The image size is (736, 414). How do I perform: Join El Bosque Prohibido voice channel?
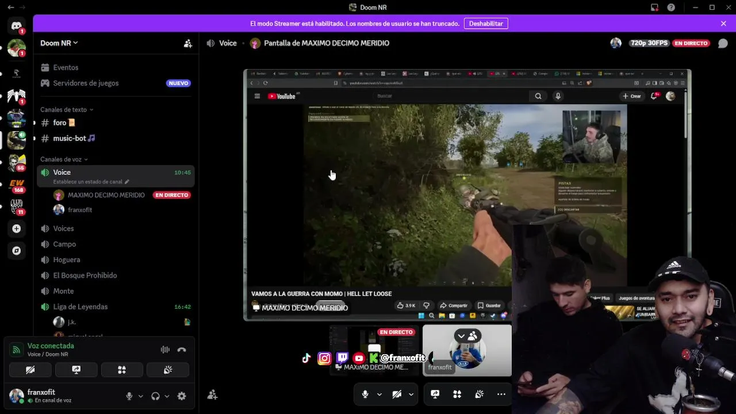tap(116, 275)
